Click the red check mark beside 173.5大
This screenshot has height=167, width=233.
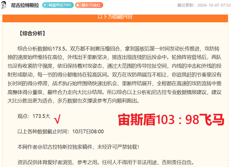pyautogui.click(x=57, y=119)
